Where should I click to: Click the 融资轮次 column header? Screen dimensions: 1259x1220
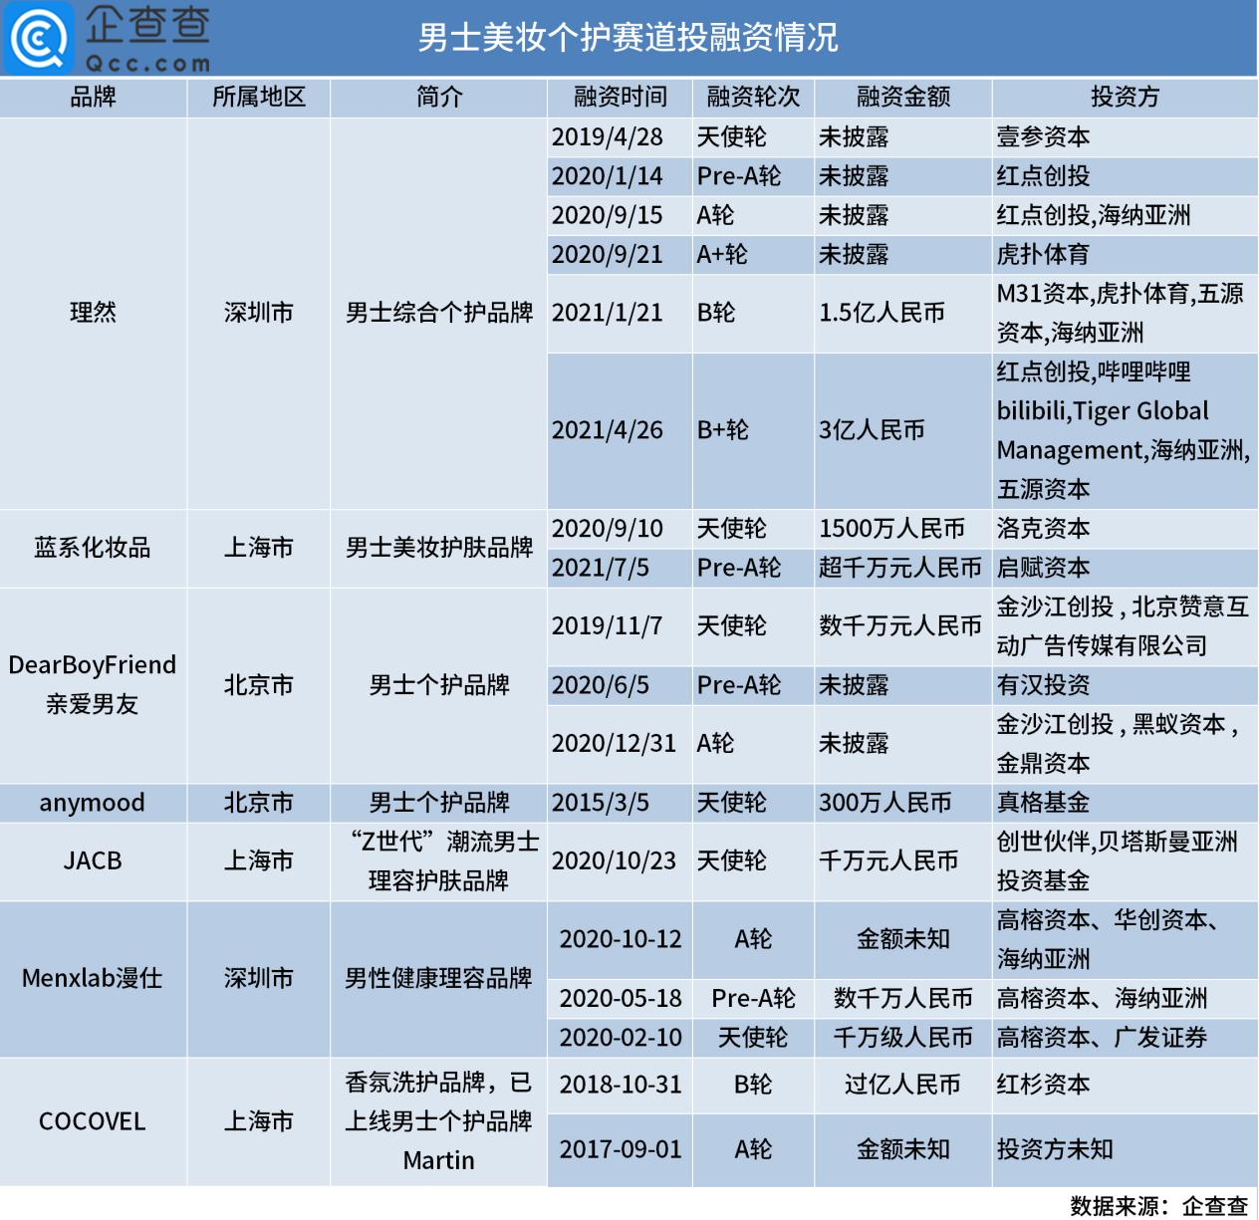pos(754,97)
